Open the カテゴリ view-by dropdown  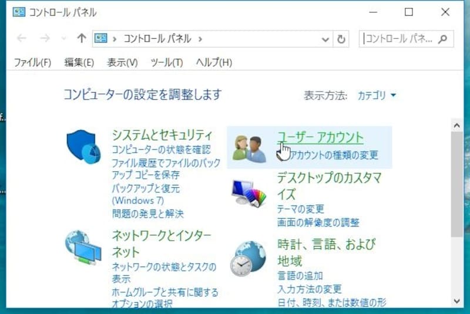point(377,96)
